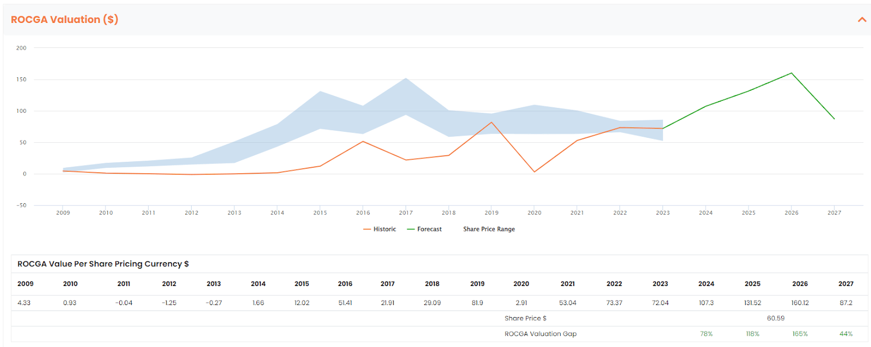Click the 2009 column header in table

pos(26,284)
